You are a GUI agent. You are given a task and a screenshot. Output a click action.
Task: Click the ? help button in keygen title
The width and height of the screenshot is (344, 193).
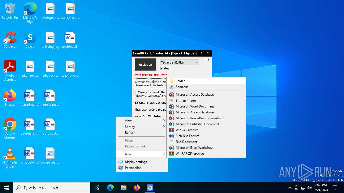point(202,53)
